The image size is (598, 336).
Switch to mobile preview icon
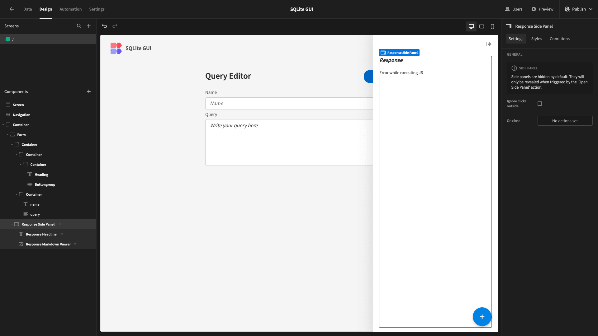492,26
